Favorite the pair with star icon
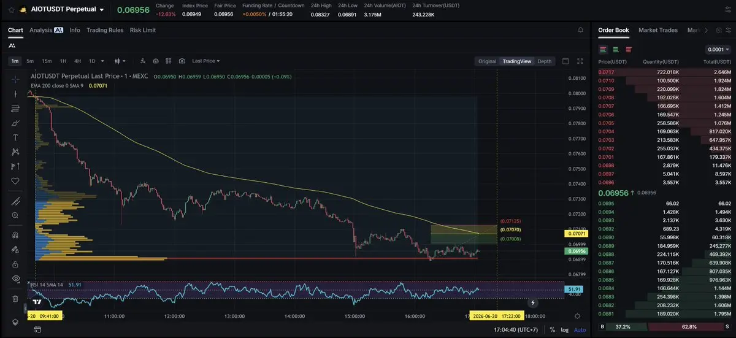Image resolution: width=736 pixels, height=338 pixels. coord(11,10)
